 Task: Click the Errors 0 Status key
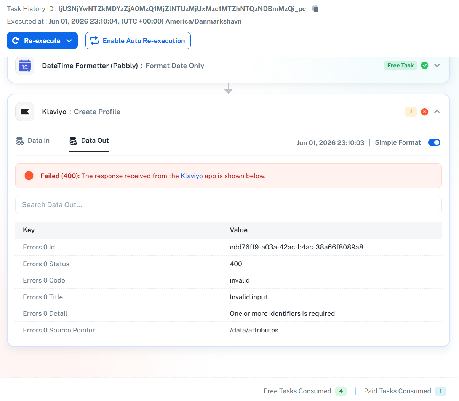pos(46,264)
